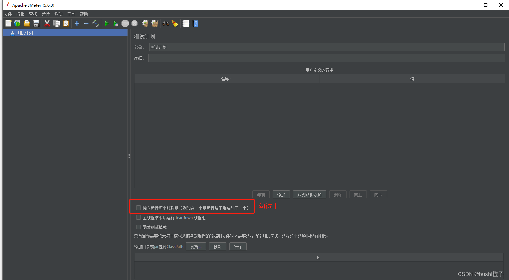
Task: Clear all results with double broom icon
Action: pos(154,23)
